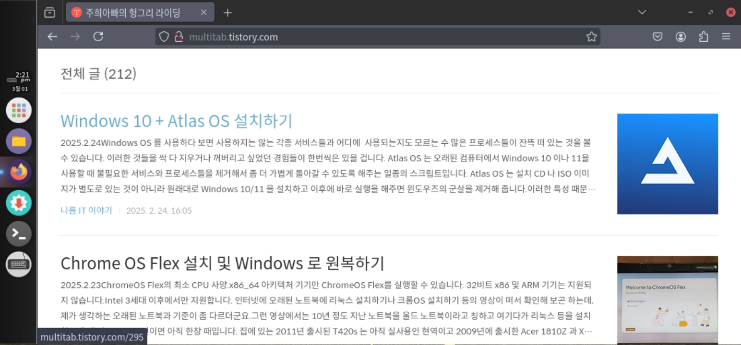Click the ChromeOS Flex welcome thumbnail

[668, 299]
